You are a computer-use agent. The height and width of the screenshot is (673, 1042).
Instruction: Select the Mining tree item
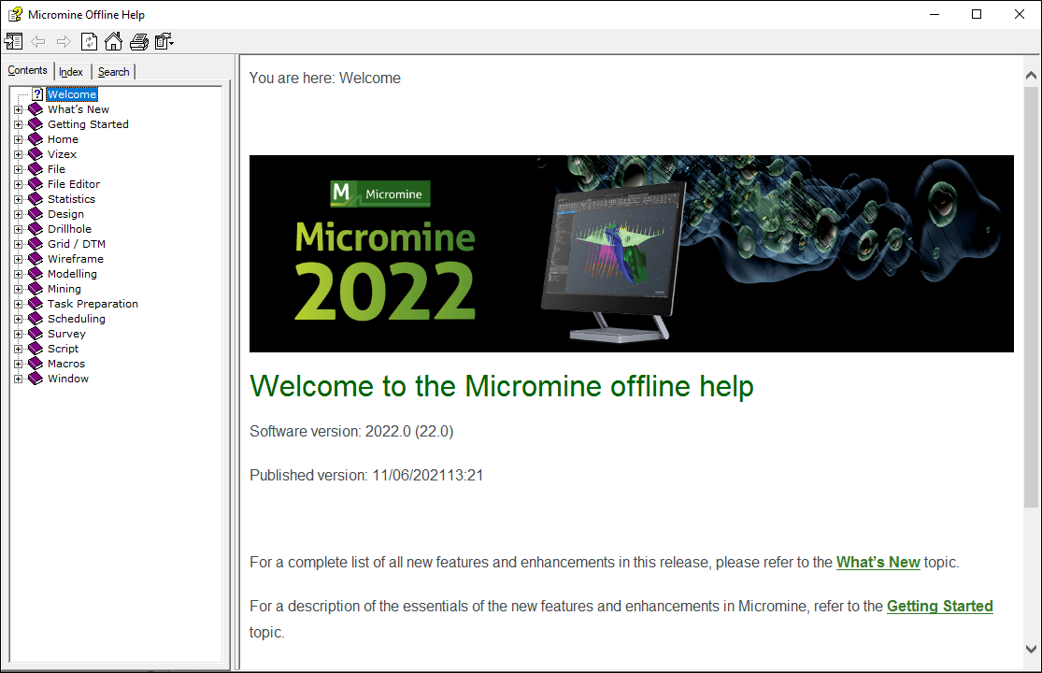(x=64, y=288)
